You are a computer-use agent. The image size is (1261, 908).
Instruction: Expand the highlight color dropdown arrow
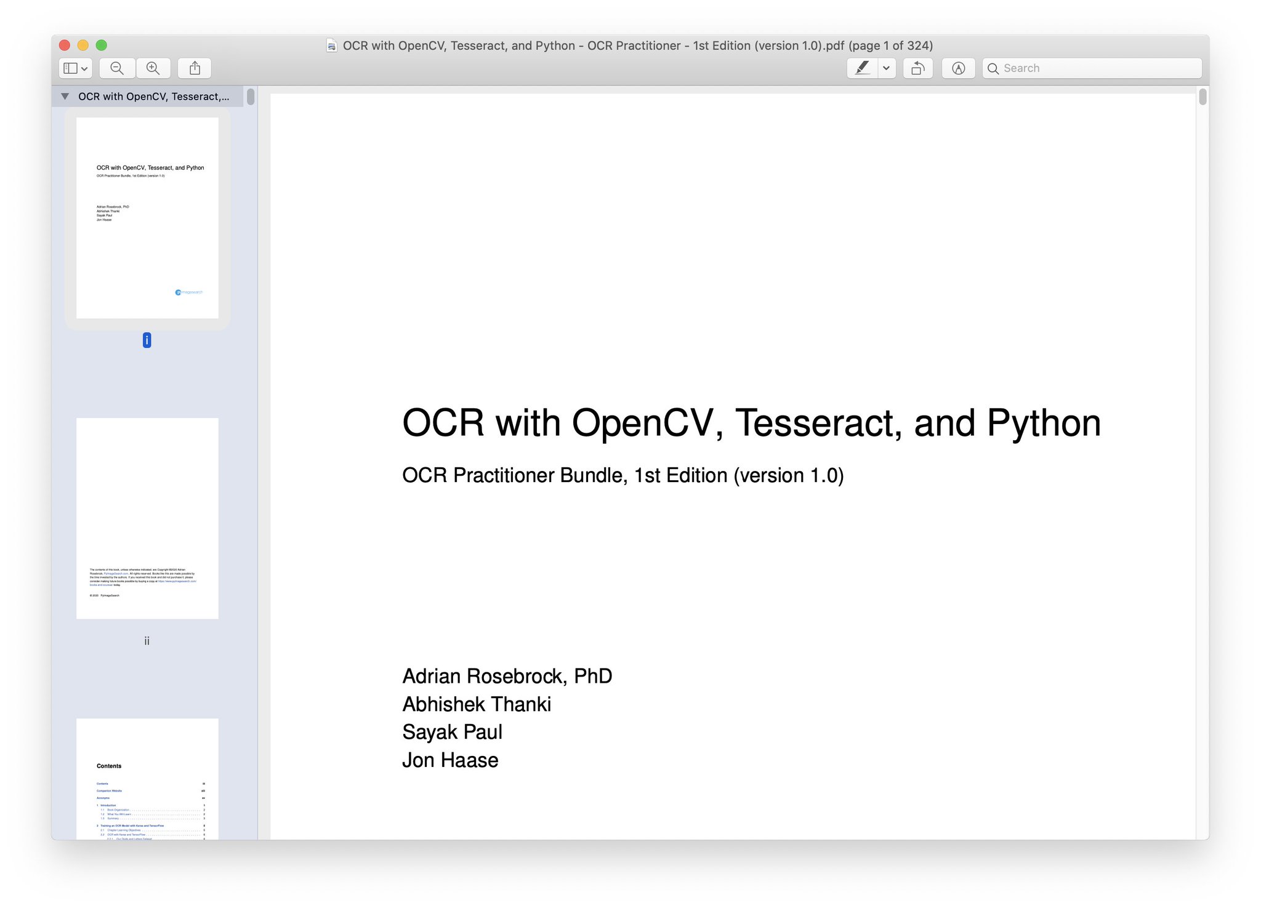(x=887, y=68)
